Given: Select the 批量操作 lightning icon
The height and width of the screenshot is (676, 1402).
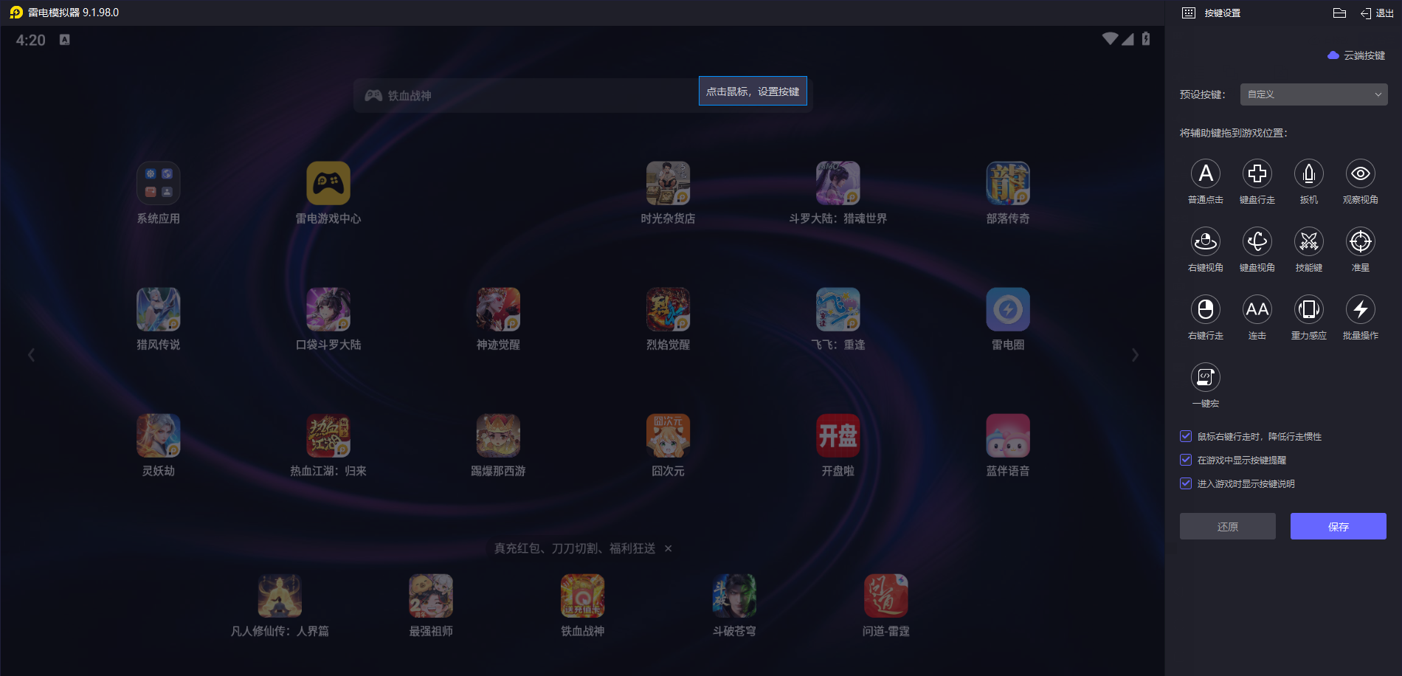Looking at the screenshot, I should pos(1360,309).
